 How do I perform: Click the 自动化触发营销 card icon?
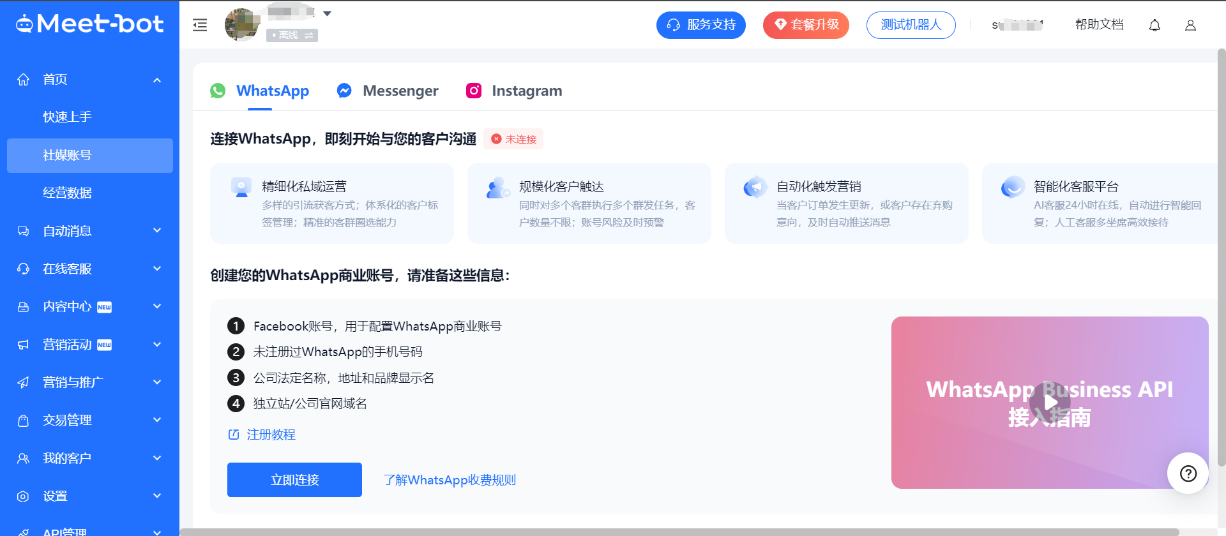coord(755,188)
